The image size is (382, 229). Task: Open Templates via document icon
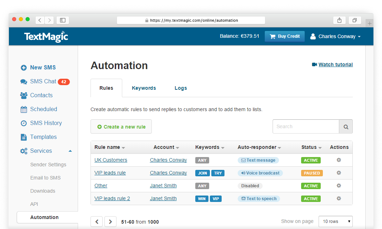(24, 137)
